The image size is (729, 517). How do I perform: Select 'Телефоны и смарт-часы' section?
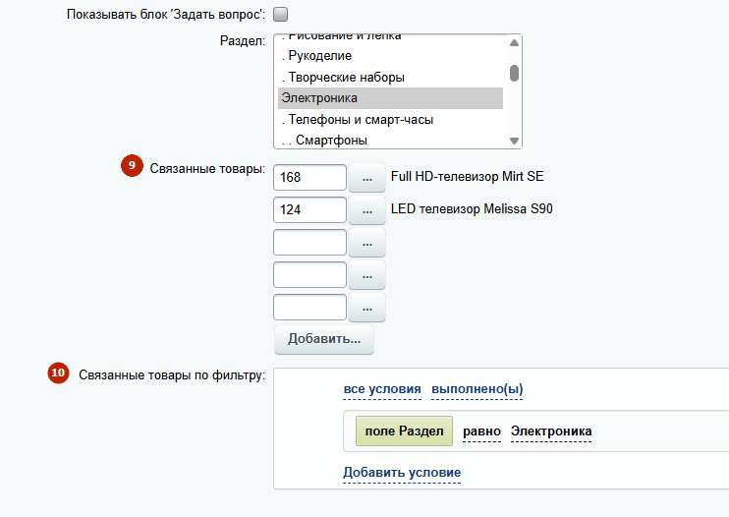359,120
